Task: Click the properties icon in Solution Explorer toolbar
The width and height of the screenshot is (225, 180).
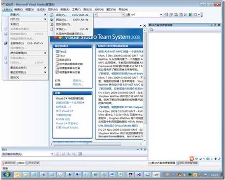Action: click(152, 29)
